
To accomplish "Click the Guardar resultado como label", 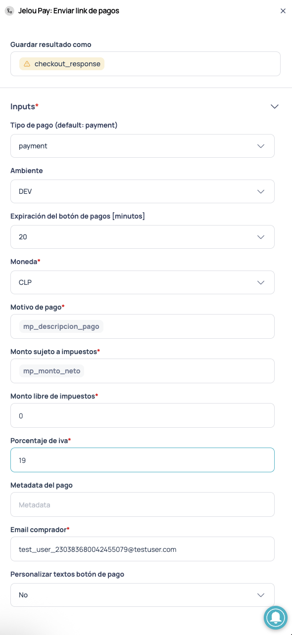I will [x=50, y=45].
